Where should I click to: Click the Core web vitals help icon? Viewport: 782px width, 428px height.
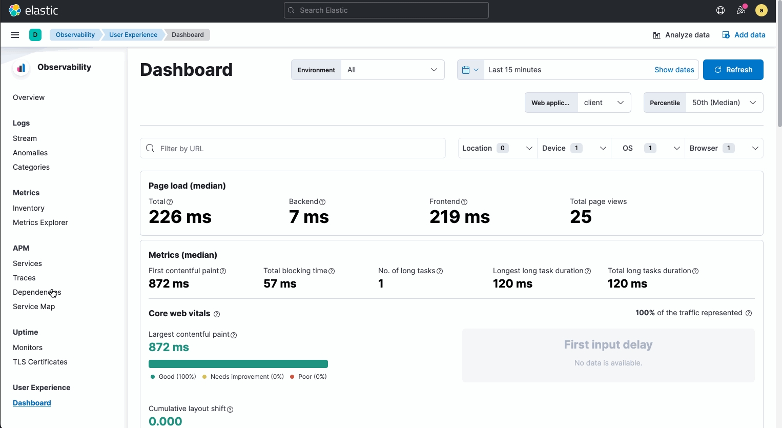click(x=217, y=314)
